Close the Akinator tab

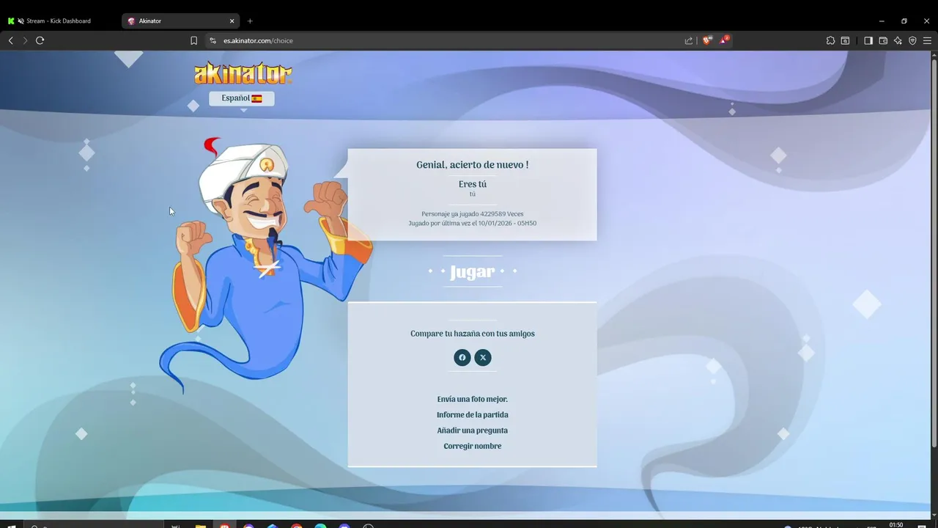point(232,21)
